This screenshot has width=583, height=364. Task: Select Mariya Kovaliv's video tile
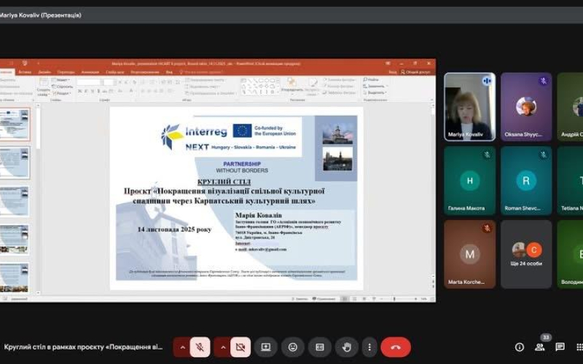(469, 106)
